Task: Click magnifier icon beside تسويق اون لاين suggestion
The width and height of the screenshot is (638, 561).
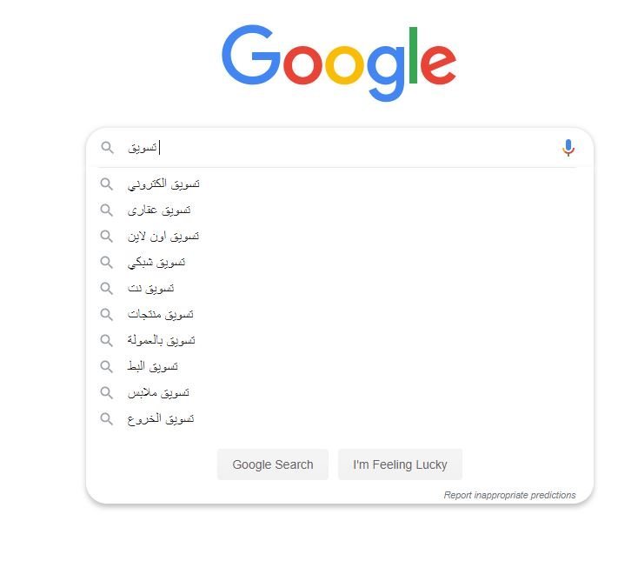Action: coord(107,236)
